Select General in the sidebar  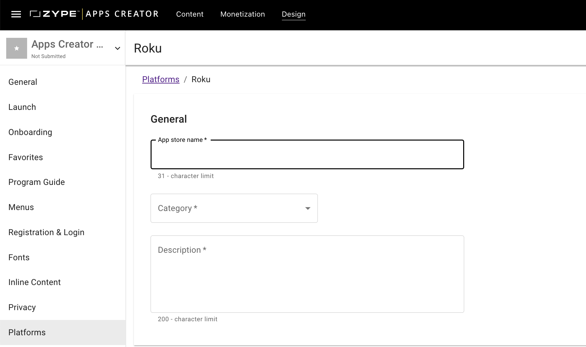point(63,82)
